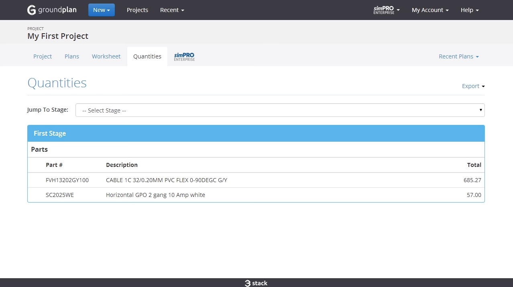Open the Export dropdown
The image size is (513, 287).
473,86
